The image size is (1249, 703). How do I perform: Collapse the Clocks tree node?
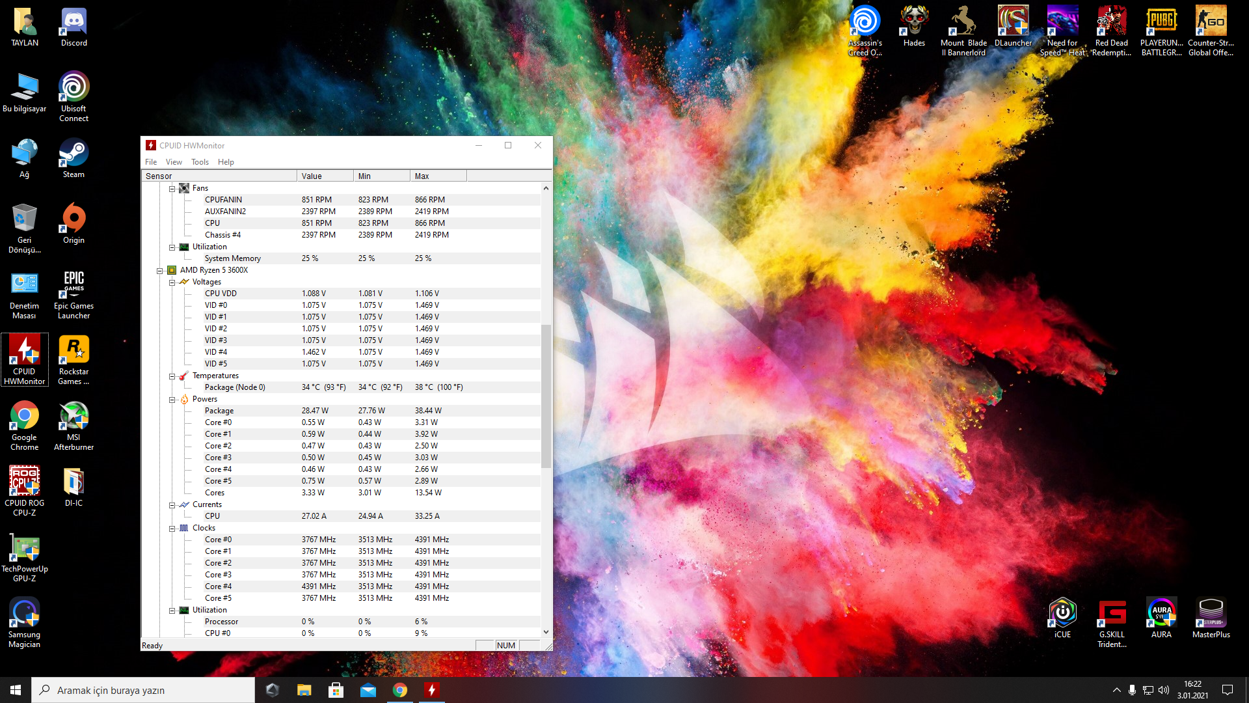(172, 529)
